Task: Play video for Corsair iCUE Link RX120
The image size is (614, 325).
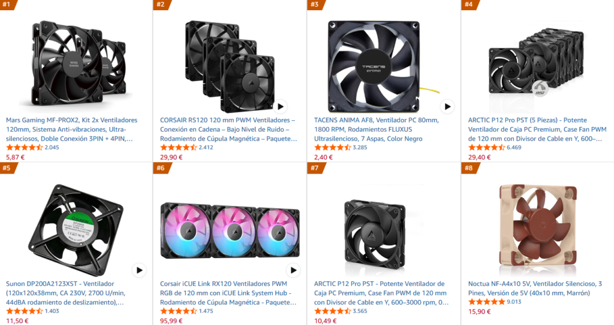Action: click(x=293, y=270)
